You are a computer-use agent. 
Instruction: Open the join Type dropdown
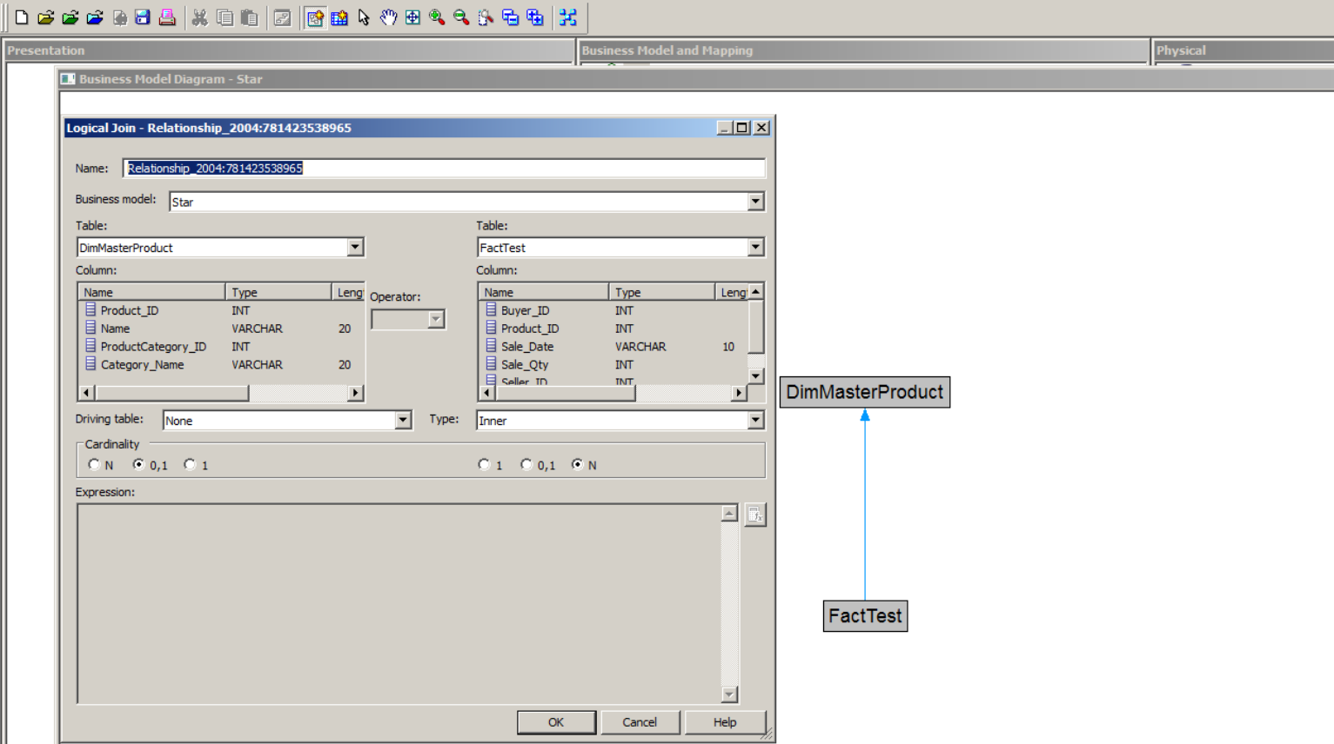(x=755, y=421)
